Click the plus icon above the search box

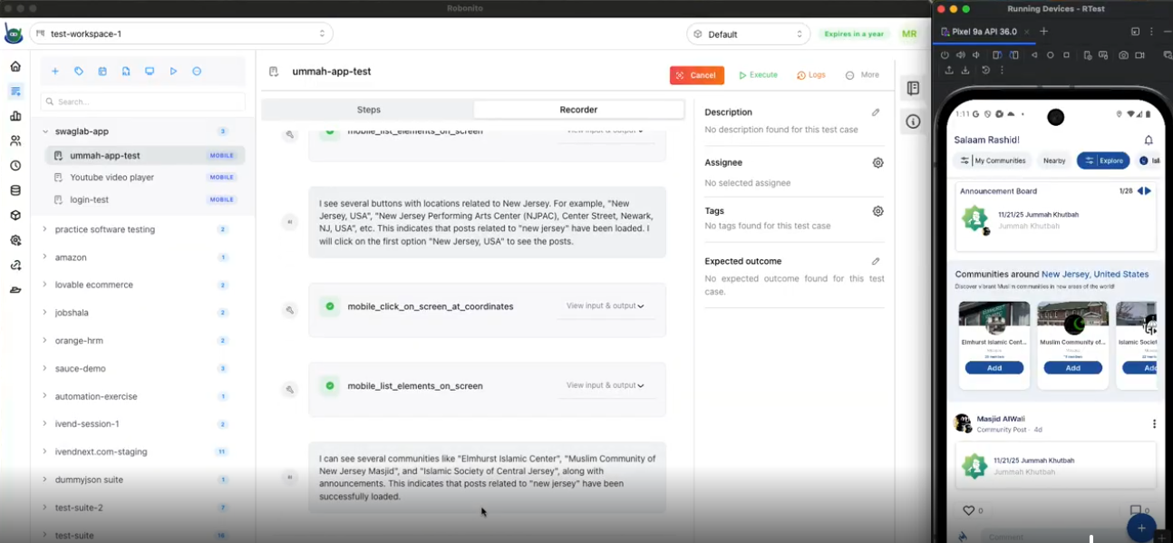coord(55,72)
